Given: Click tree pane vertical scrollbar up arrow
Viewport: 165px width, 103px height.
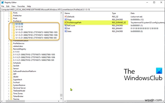Looking at the screenshot, I should (x=61, y=13).
